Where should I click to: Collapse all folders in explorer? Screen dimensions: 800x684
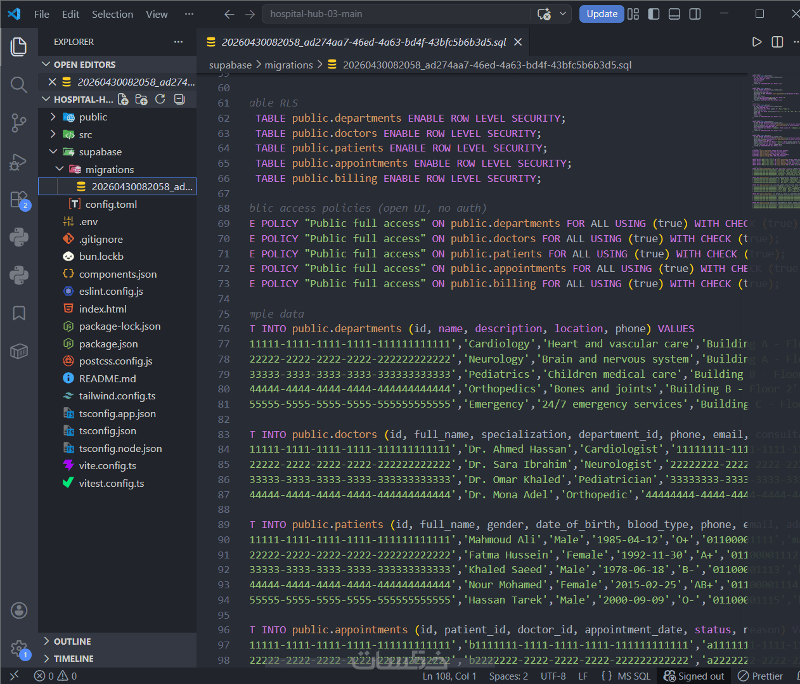pos(179,100)
